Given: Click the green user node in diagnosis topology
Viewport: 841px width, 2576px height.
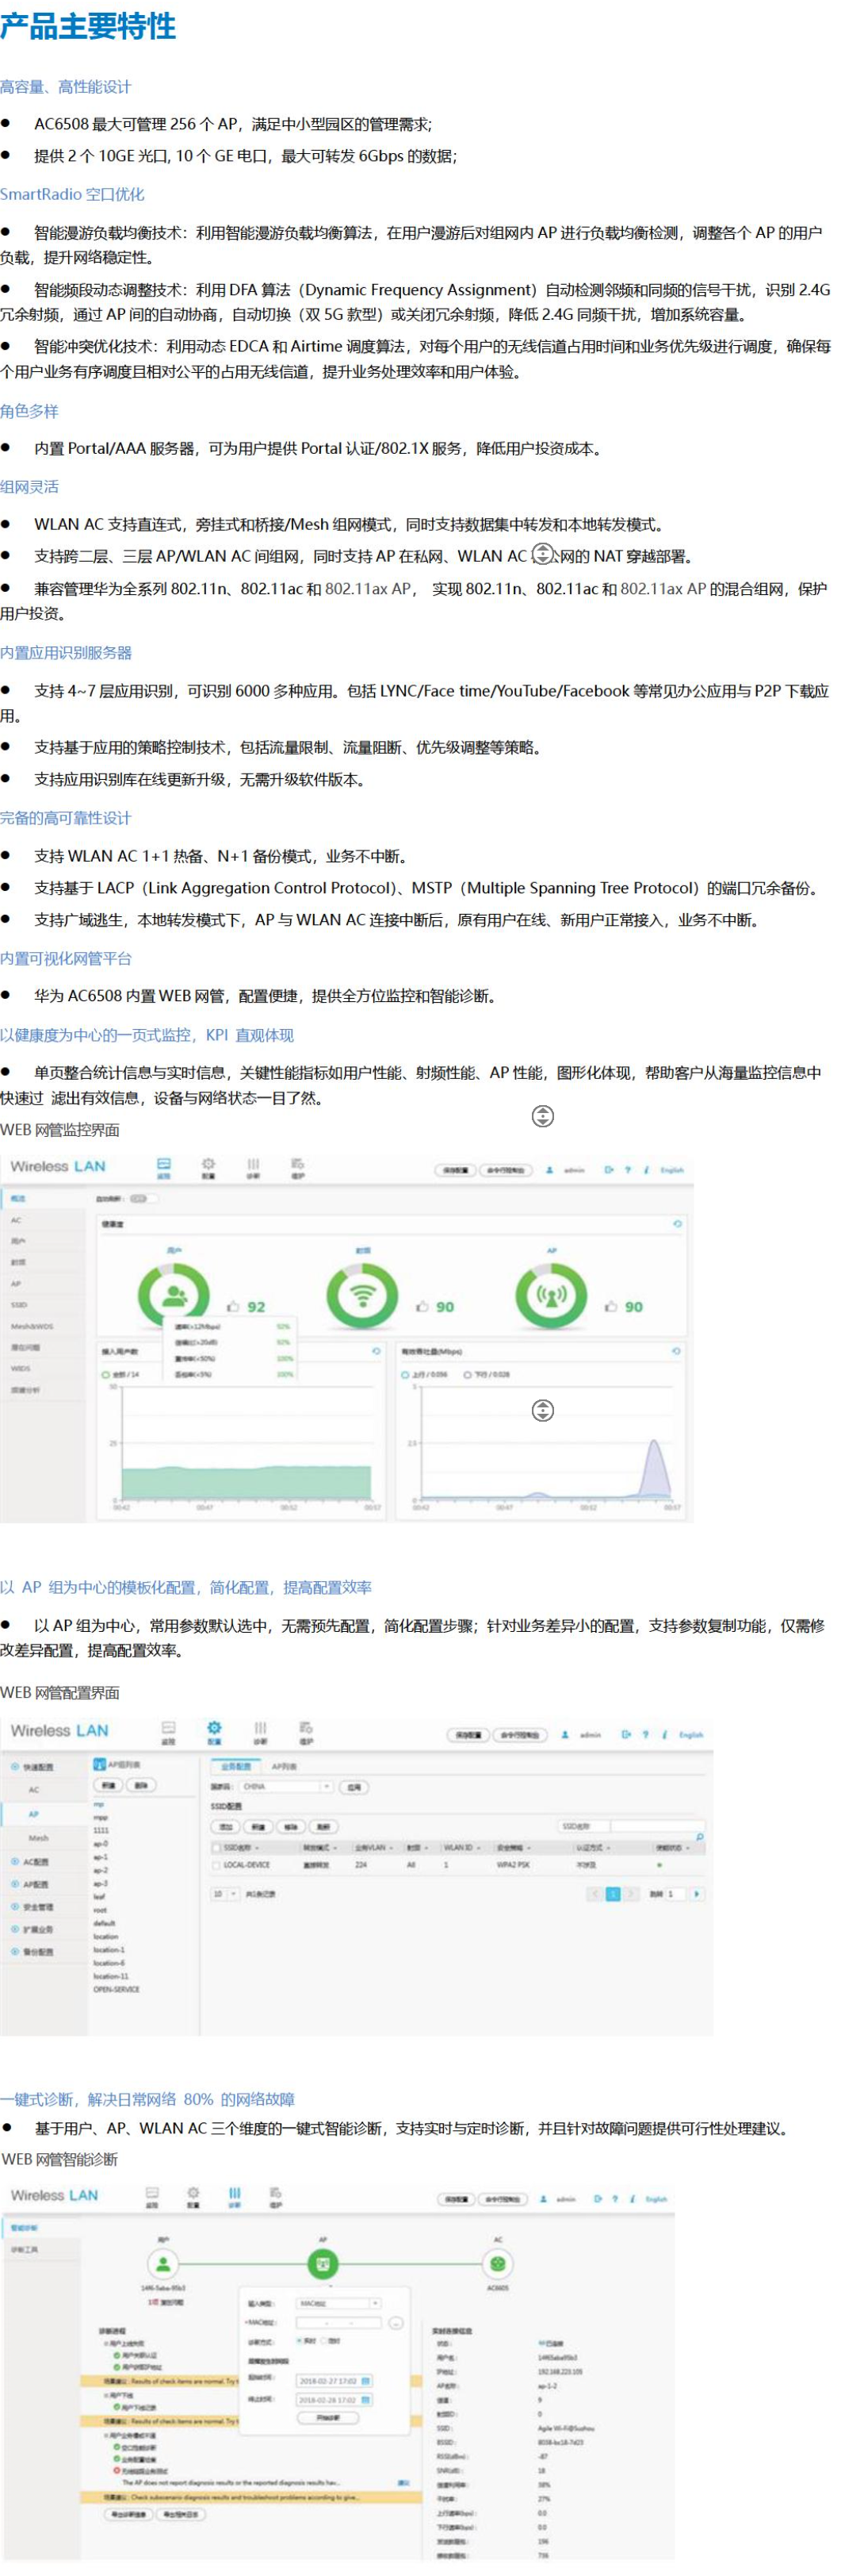Looking at the screenshot, I should pyautogui.click(x=162, y=2263).
